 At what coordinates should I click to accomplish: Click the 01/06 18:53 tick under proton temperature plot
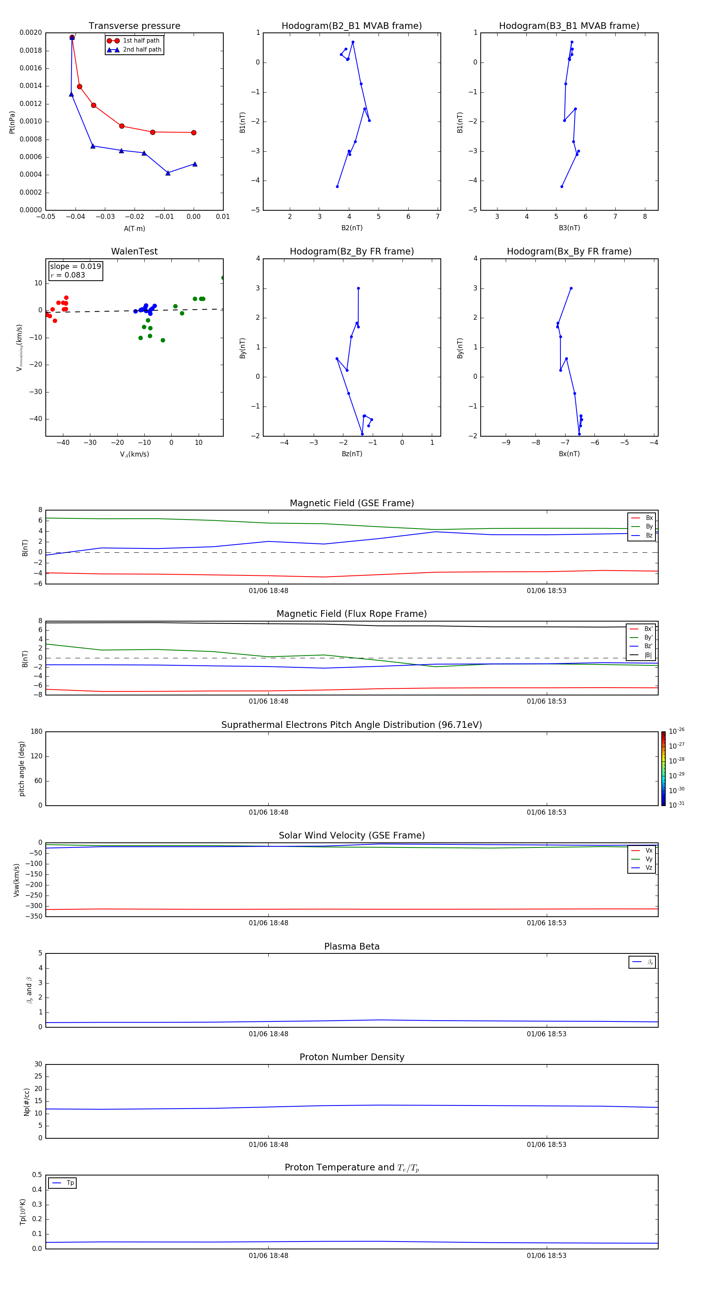tap(547, 1256)
